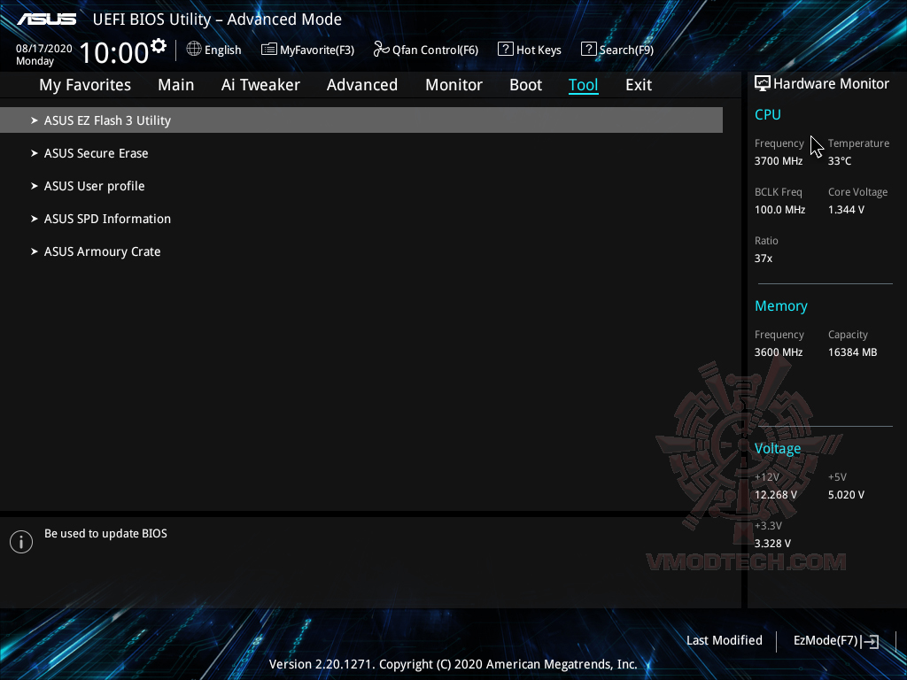
Task: Open Qfan Control fan tuning icon
Action: point(379,50)
